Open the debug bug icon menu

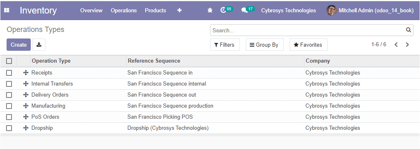tap(210, 10)
